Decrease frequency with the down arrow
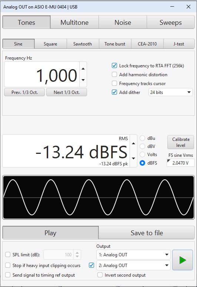This screenshot has height=287, width=197. point(83,80)
